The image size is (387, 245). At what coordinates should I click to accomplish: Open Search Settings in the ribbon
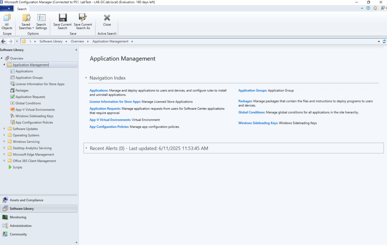(41, 19)
